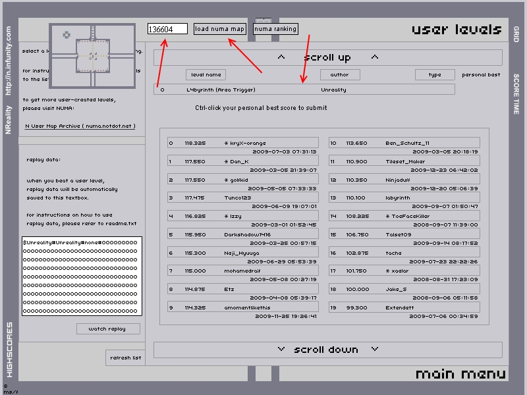The height and width of the screenshot is (395, 527).
Task: Select kryX-orange top highscore entry
Action: (243, 143)
